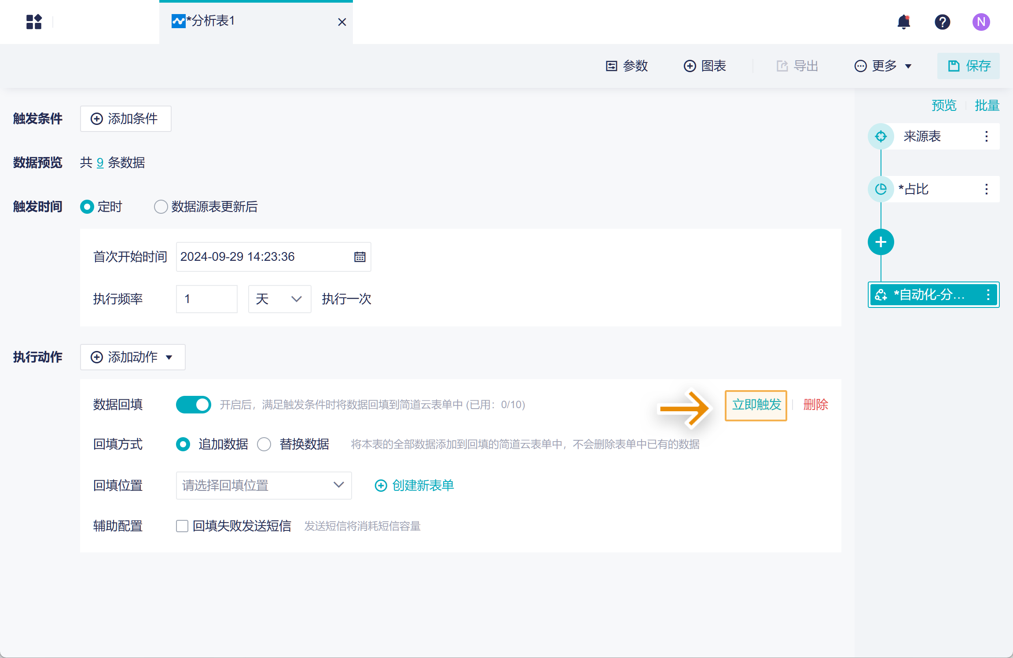This screenshot has height=658, width=1013.
Task: Click the 立即触发 button
Action: [x=756, y=405]
